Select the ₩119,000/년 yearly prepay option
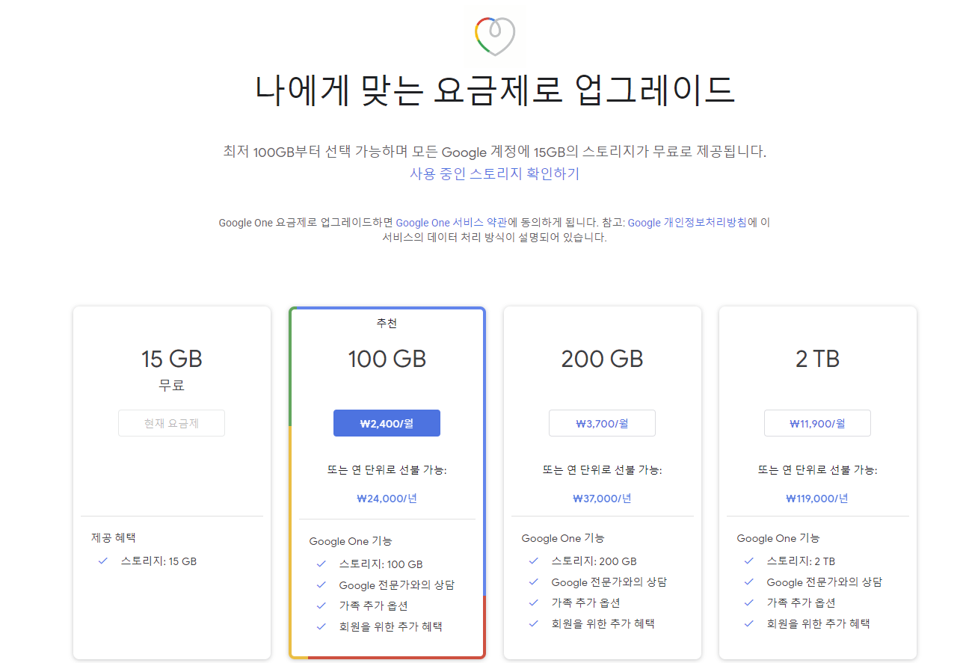The width and height of the screenshot is (963, 663). 817,499
